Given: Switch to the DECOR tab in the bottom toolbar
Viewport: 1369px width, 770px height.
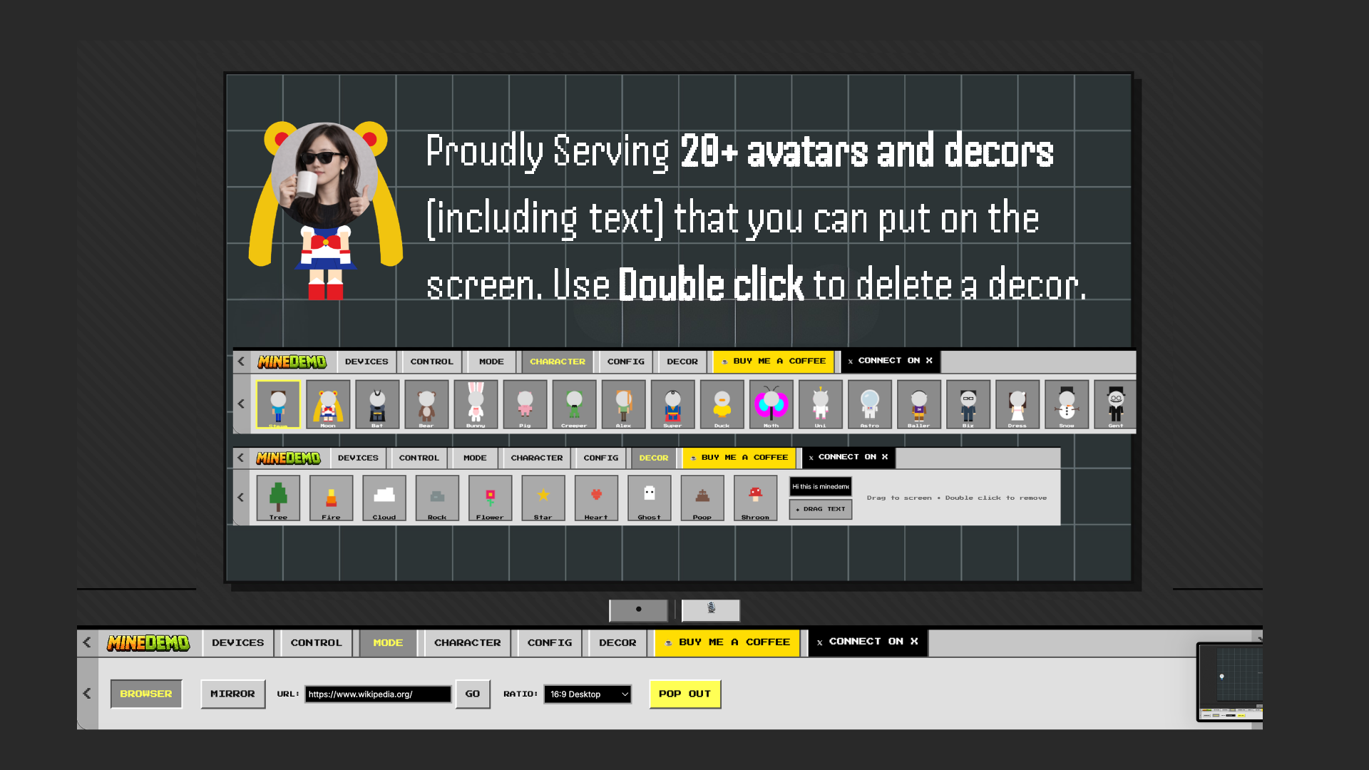Looking at the screenshot, I should point(617,642).
